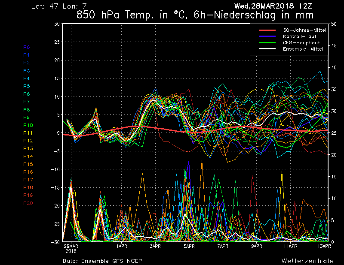Viewport: 344px width, 265px height.
Task: Click the 5APR date axis label
Action: click(189, 247)
